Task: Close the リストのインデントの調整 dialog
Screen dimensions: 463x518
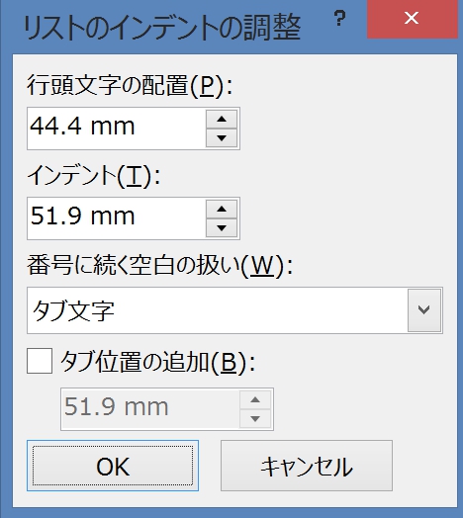Action: (412, 18)
